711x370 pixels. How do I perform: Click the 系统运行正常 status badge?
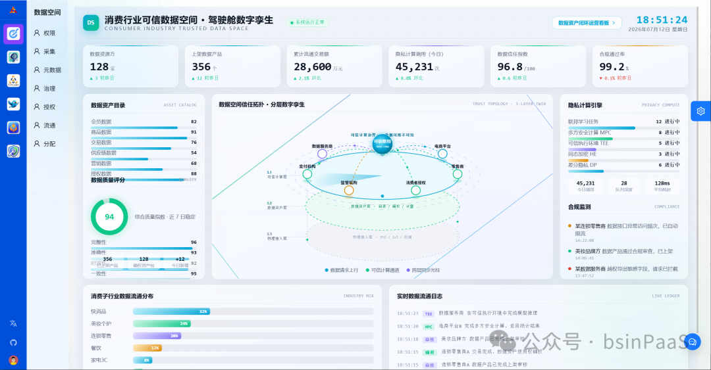click(x=307, y=22)
